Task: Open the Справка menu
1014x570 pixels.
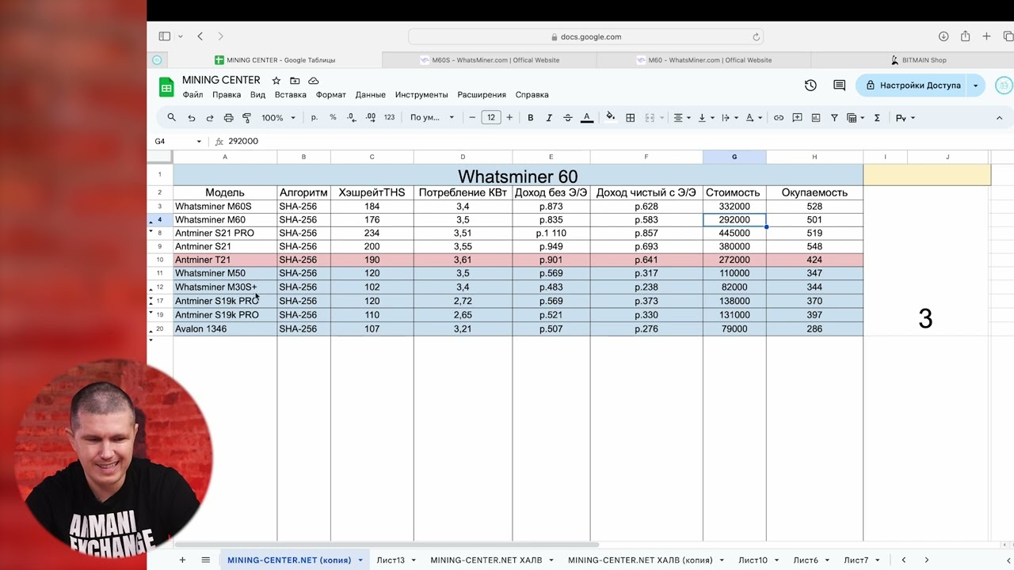Action: [532, 95]
